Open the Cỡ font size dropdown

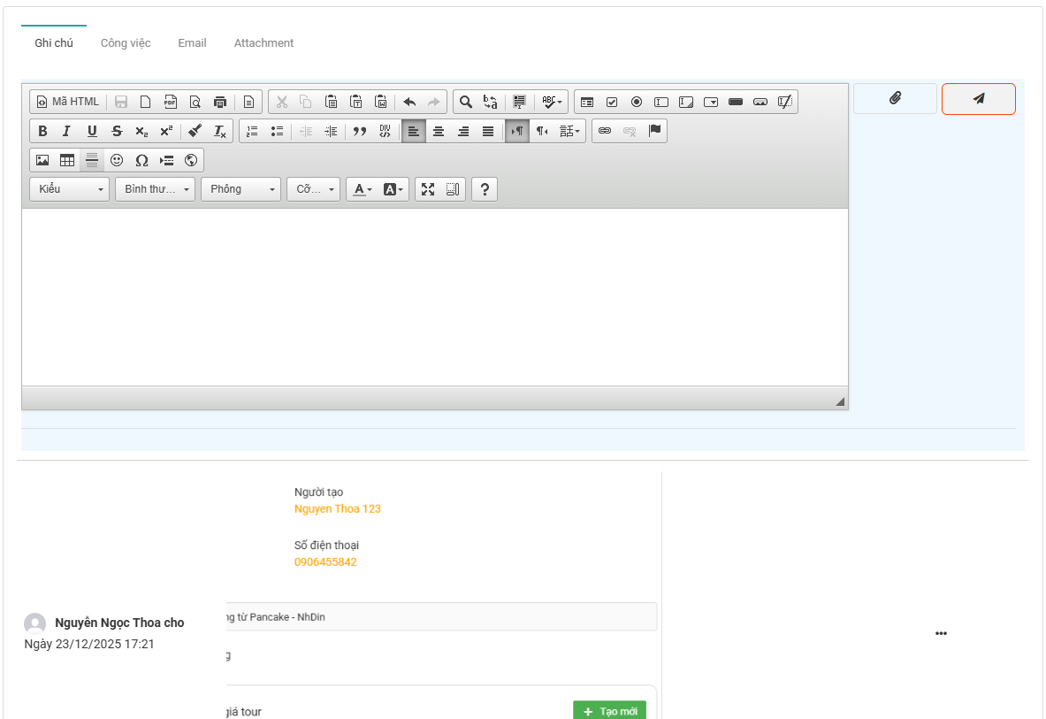313,189
